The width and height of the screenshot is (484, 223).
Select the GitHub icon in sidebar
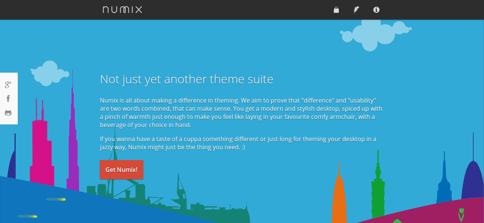[x=8, y=112]
